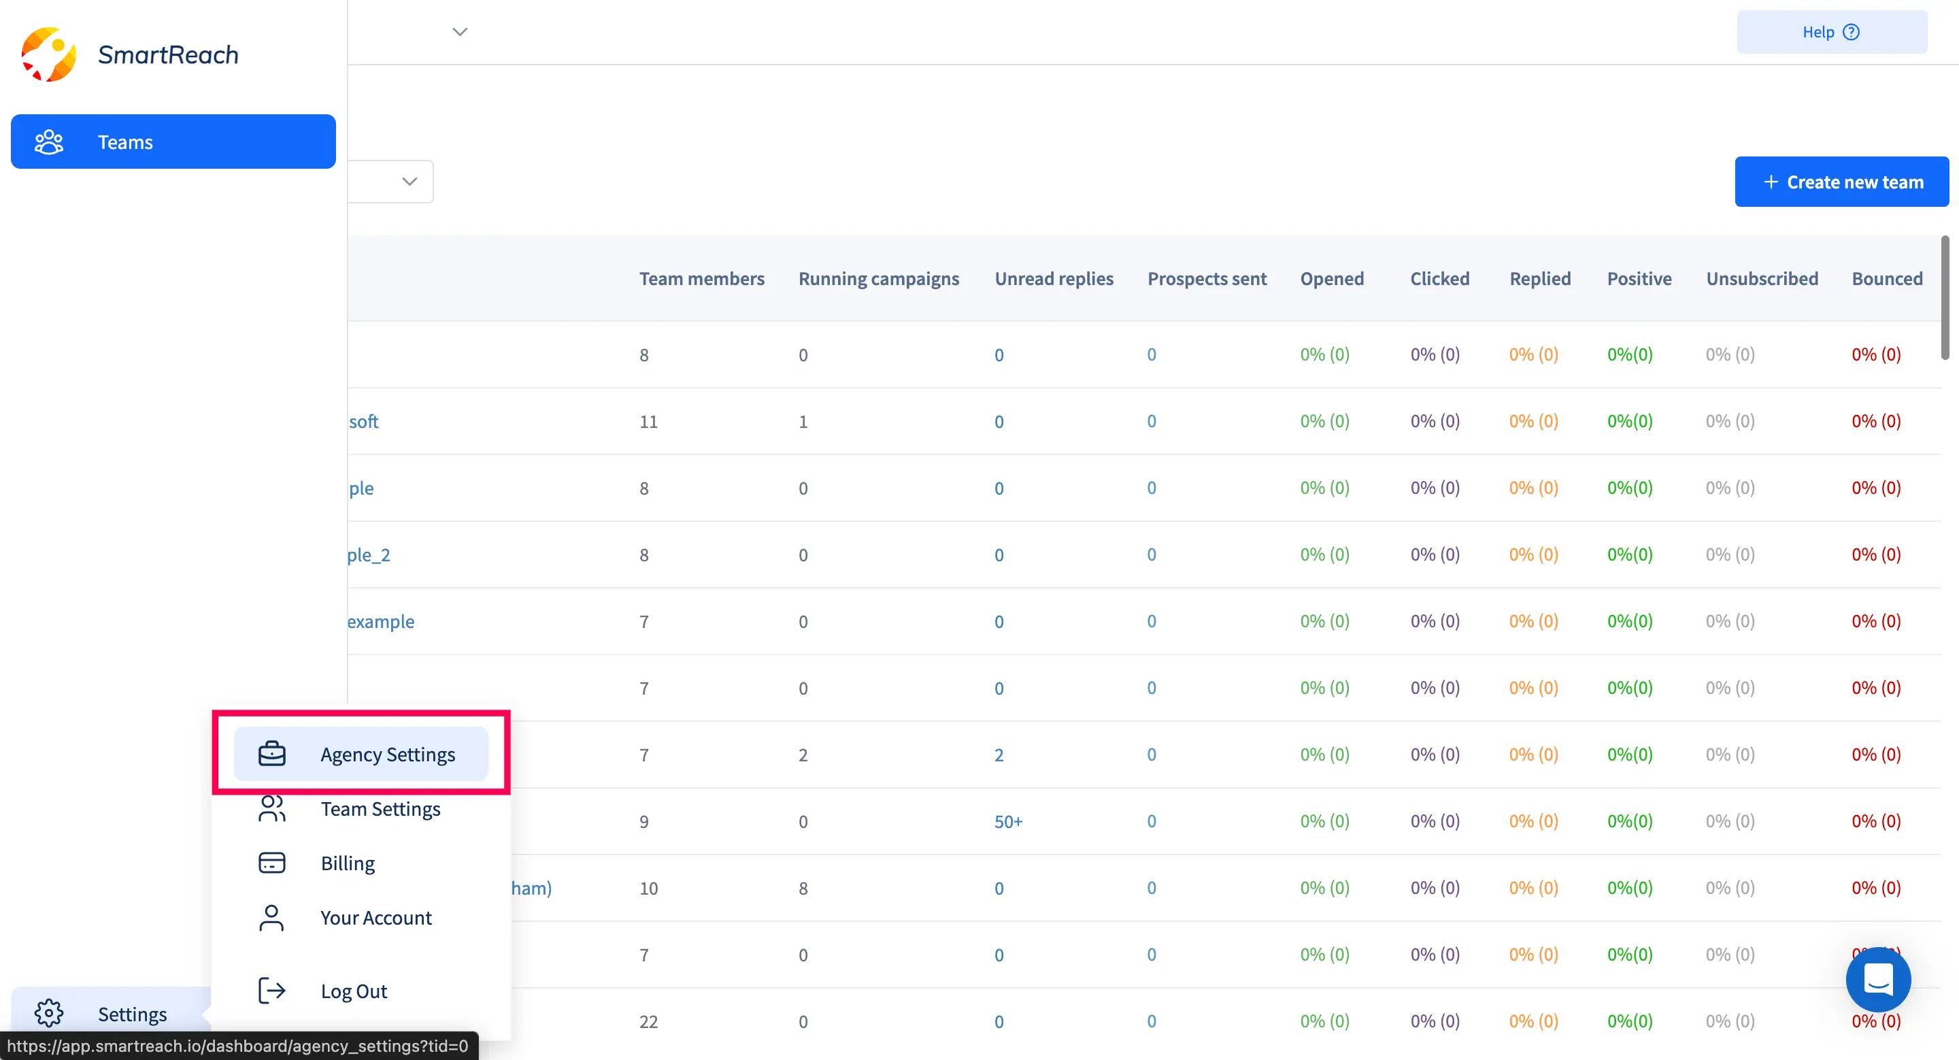Choose Log Out from the menu
Image resolution: width=1959 pixels, height=1060 pixels.
coord(361,991)
